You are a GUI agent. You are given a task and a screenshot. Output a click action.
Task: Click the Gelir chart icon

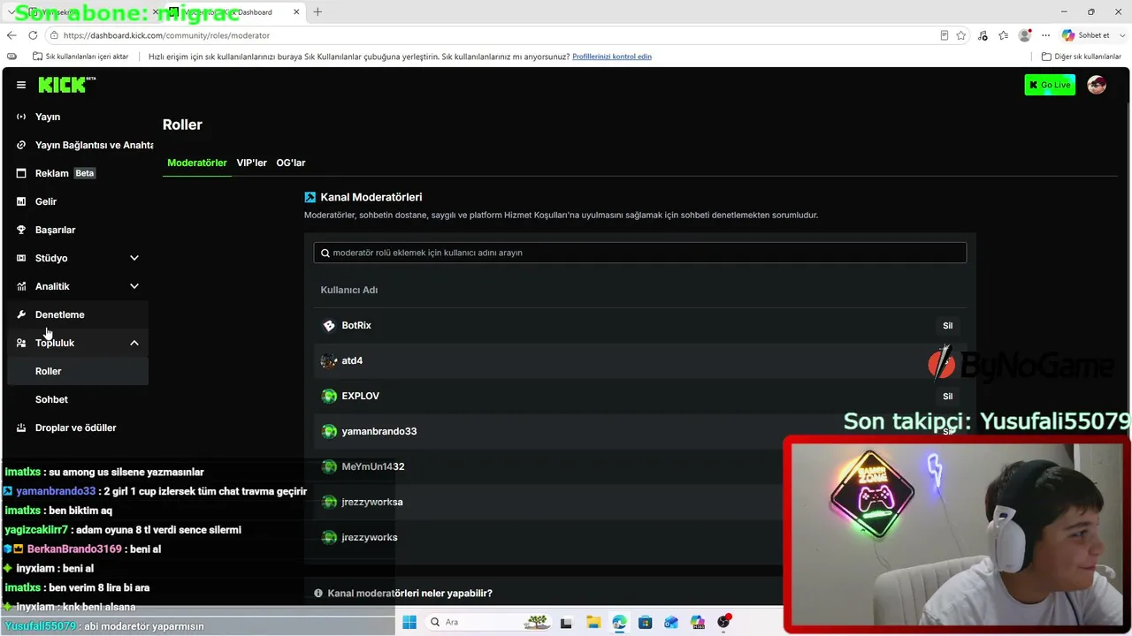(21, 201)
